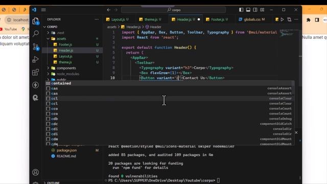Click the site info icon beside localhost in the browser
The width and height of the screenshot is (327, 184).
click(x=9, y=20)
